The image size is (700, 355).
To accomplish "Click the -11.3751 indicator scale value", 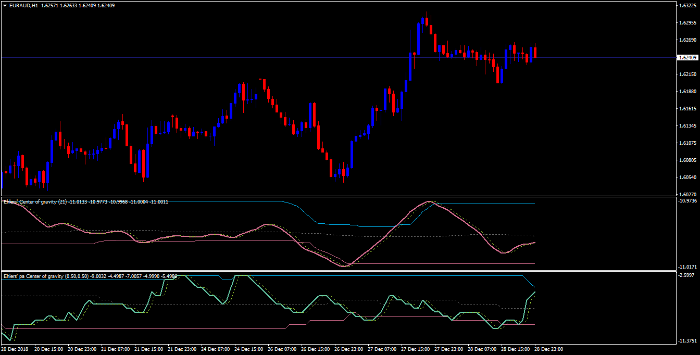I will tap(689, 341).
